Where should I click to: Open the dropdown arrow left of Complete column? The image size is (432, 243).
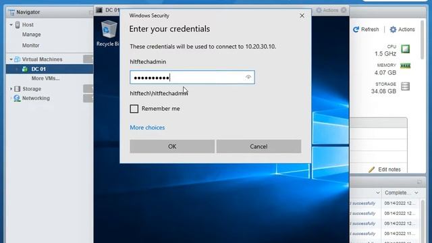[x=378, y=192]
